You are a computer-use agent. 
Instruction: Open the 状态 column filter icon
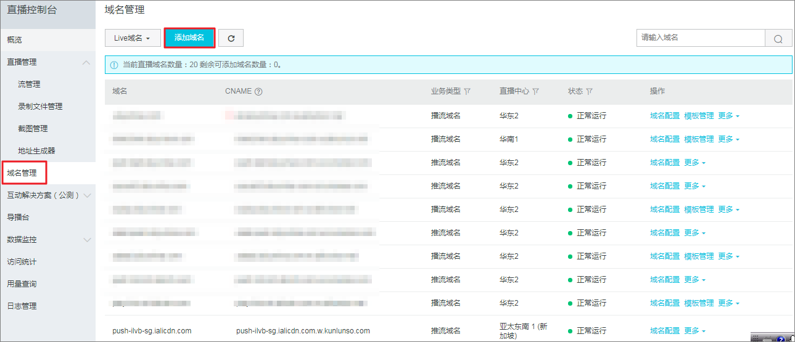tap(590, 91)
